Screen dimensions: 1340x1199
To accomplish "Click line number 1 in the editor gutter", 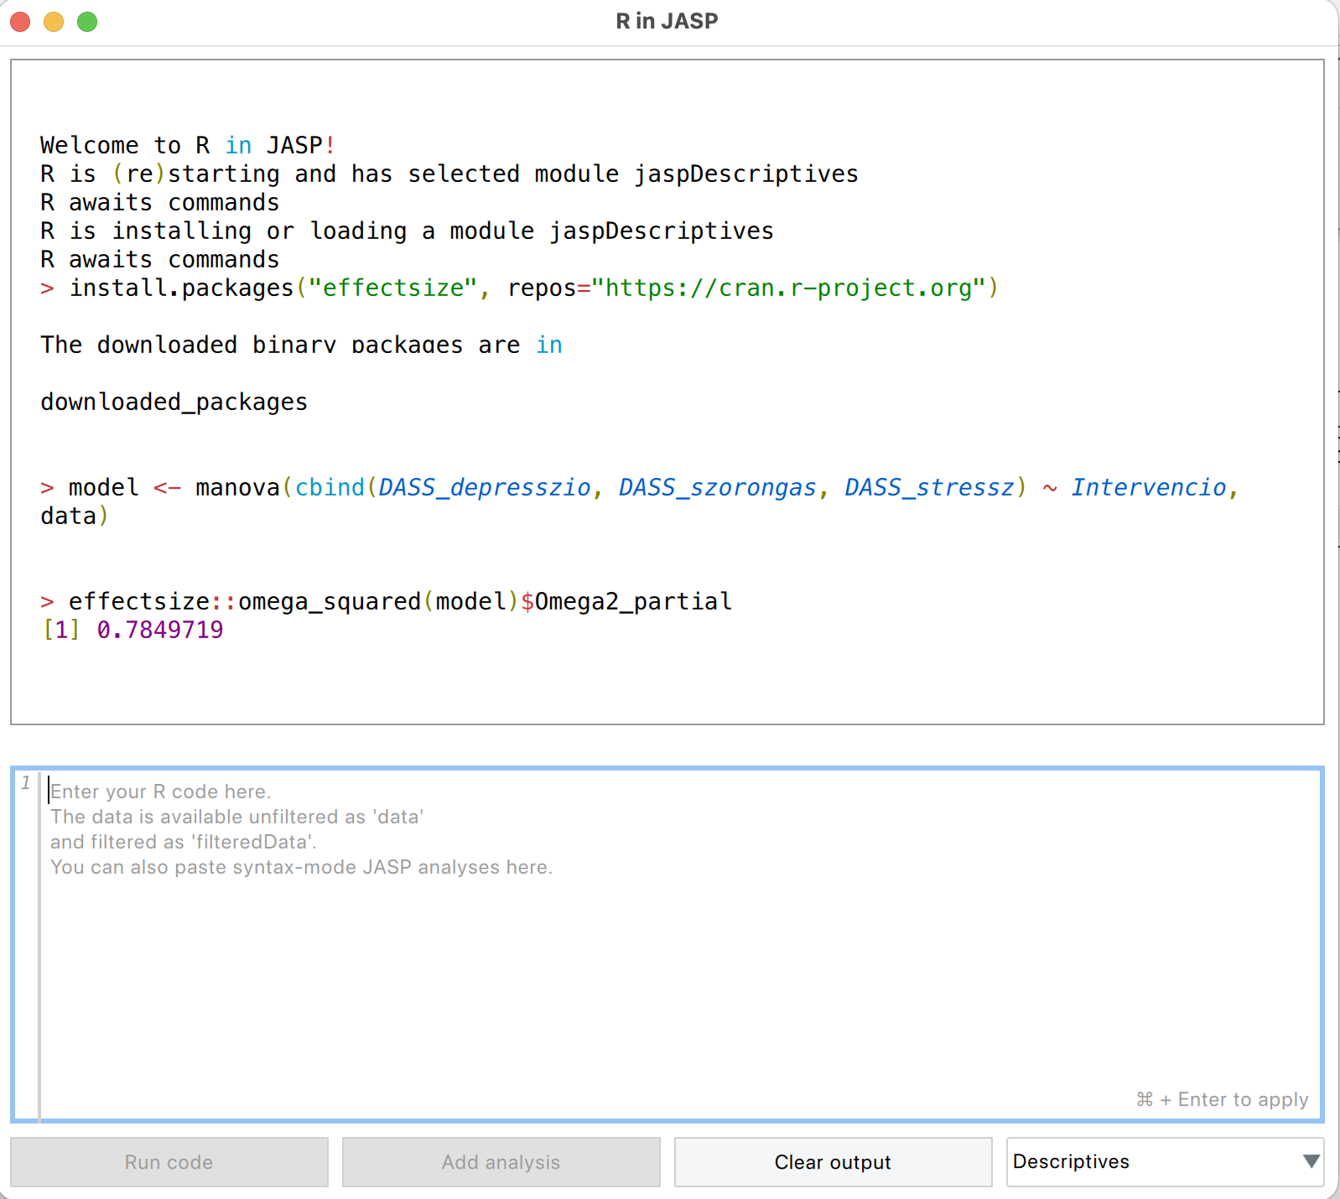I will (26, 783).
